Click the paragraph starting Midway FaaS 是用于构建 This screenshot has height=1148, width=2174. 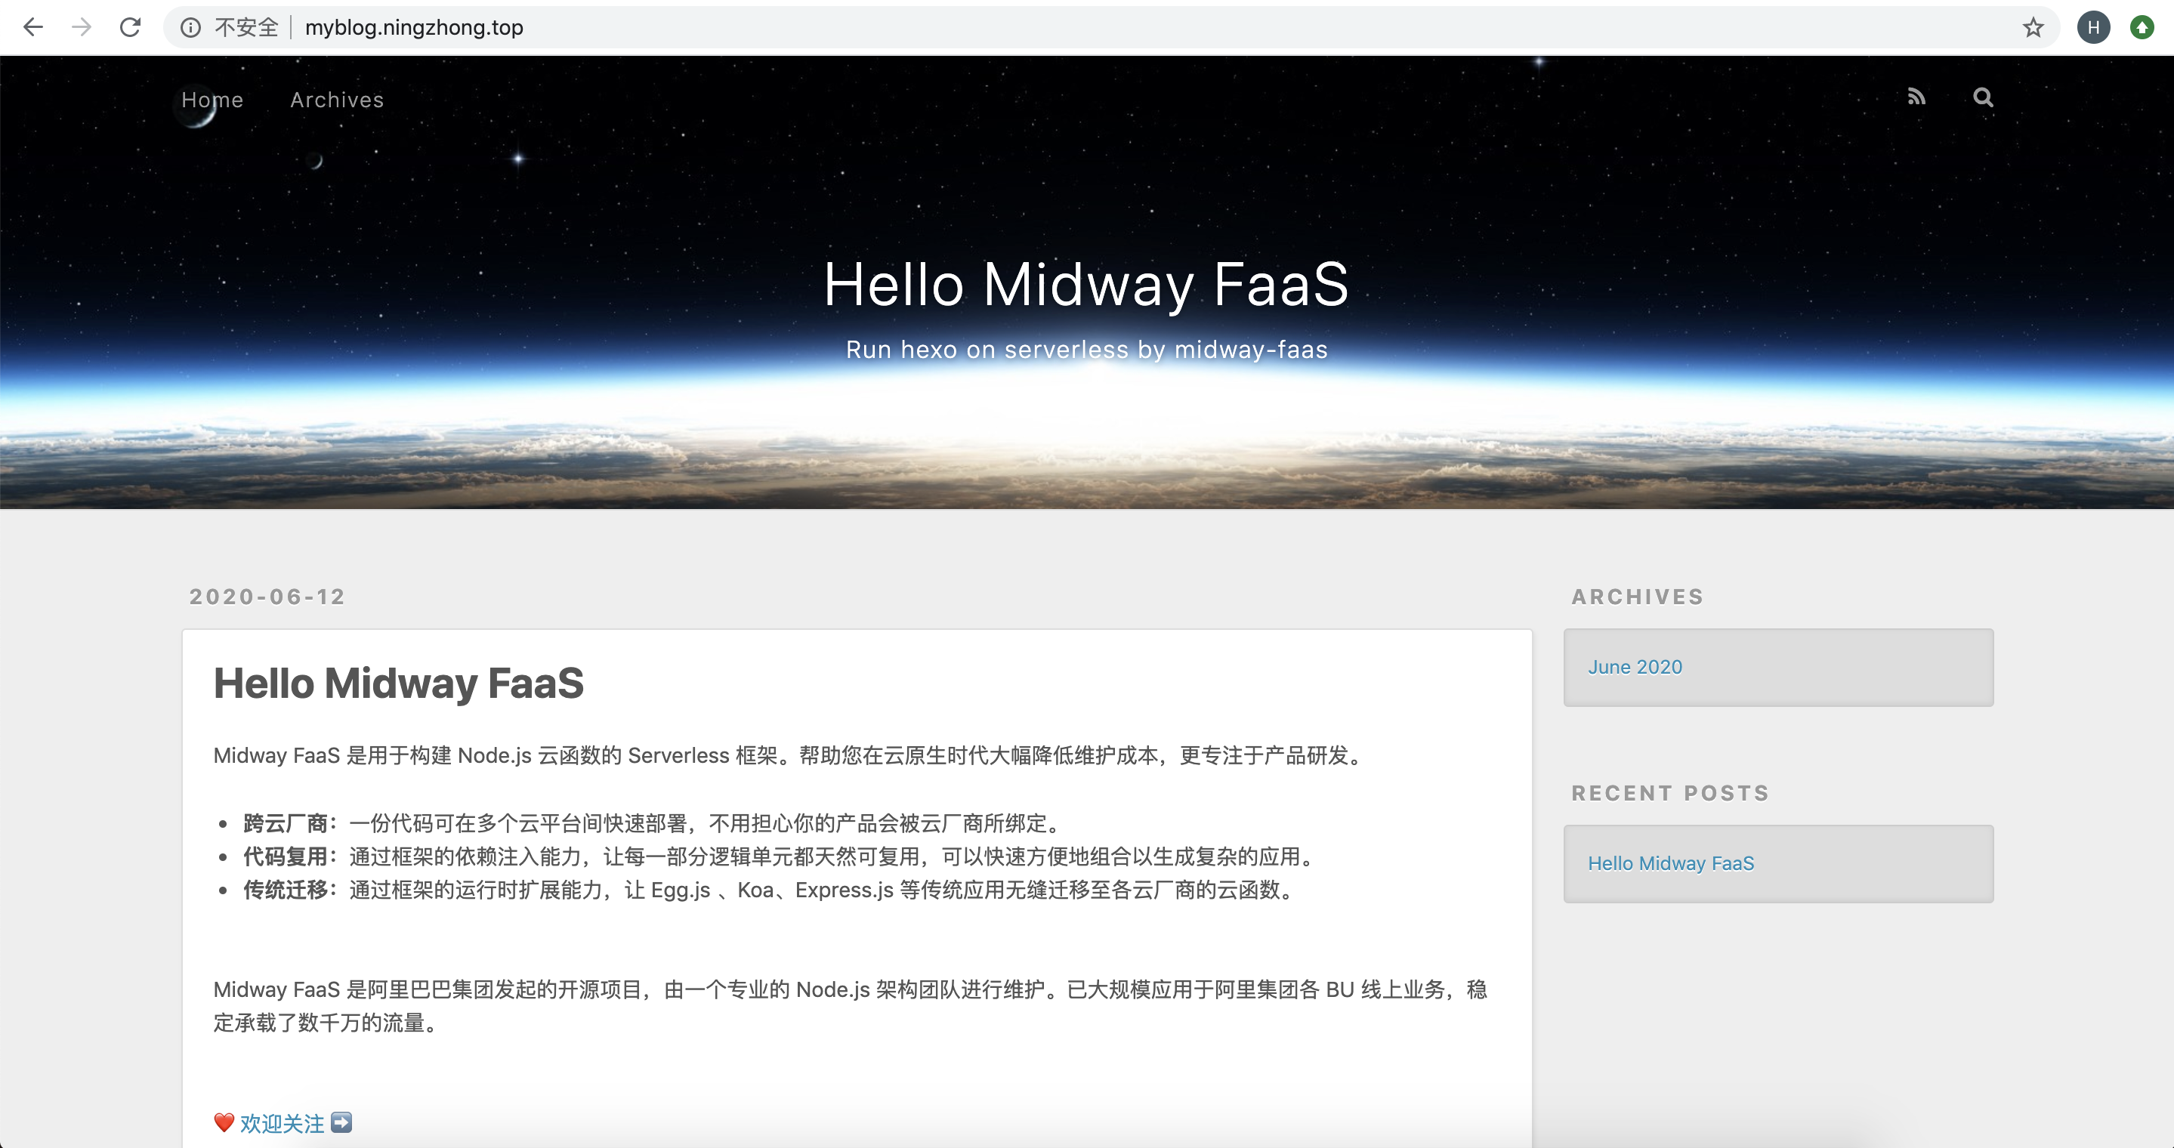(790, 756)
